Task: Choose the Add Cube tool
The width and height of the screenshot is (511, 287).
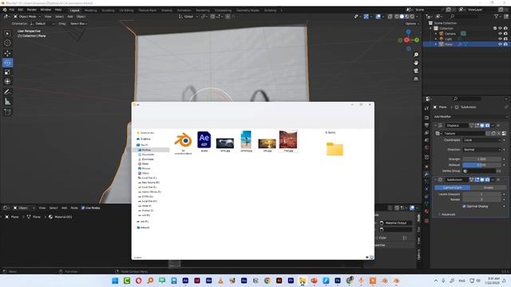Action: tap(7, 112)
